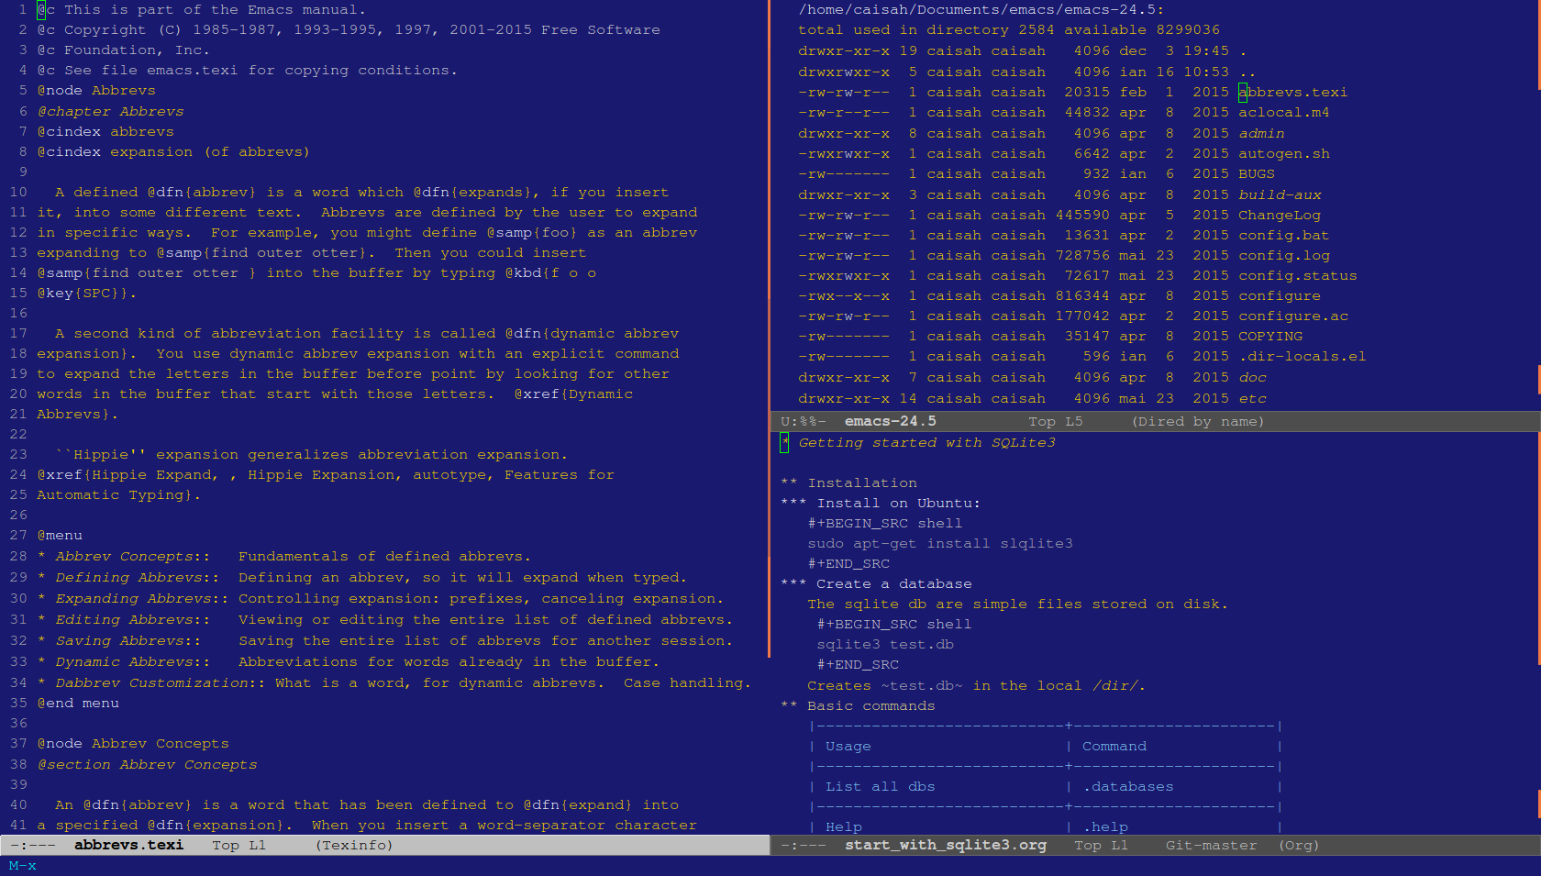Click '@node Abbrevs' line in texi buffer
This screenshot has width=1541, height=876.
(x=96, y=90)
